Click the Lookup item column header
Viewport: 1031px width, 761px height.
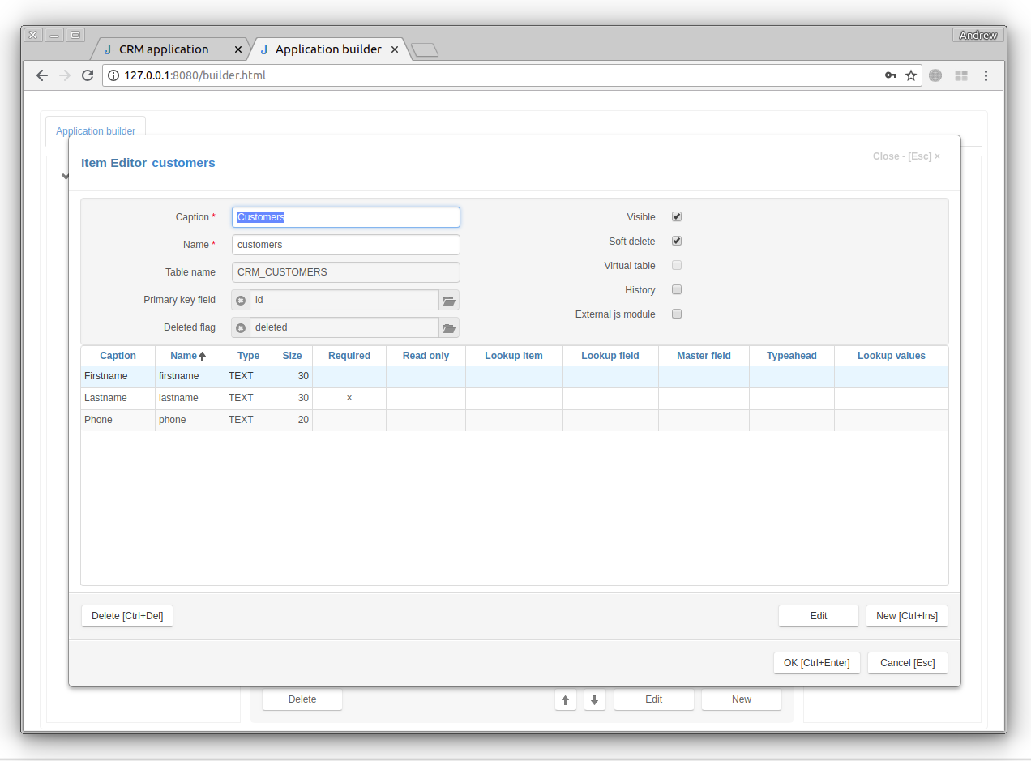pyautogui.click(x=514, y=356)
